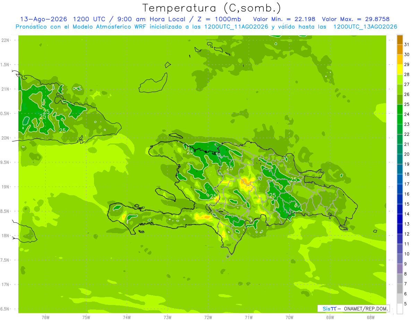Click the '5' color scale label
Image resolution: width=416 pixels, height=322 pixels.
[406, 304]
